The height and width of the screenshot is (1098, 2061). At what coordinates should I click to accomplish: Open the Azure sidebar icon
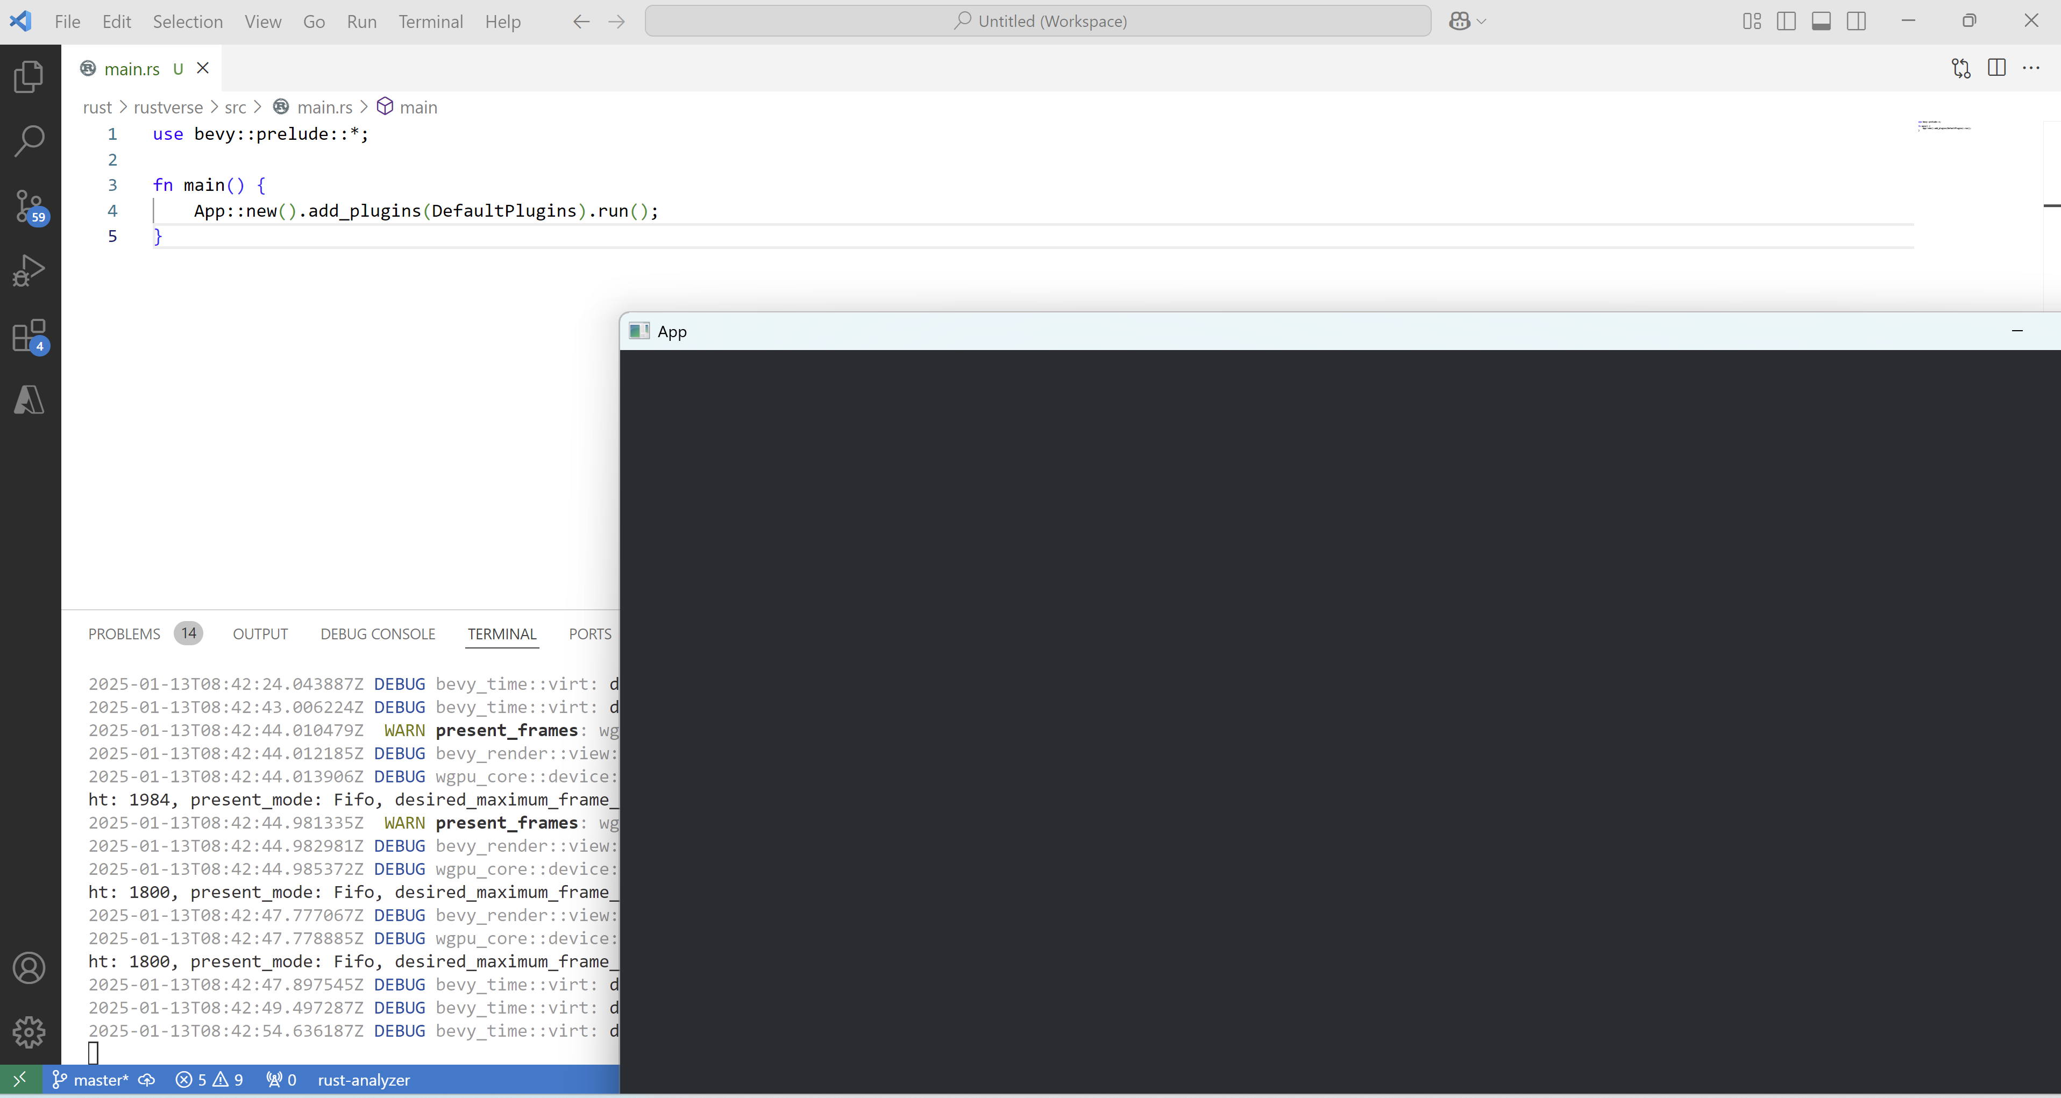tap(30, 400)
